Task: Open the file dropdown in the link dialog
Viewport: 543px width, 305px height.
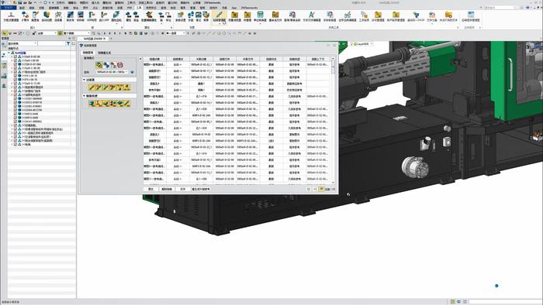Action: (x=112, y=72)
